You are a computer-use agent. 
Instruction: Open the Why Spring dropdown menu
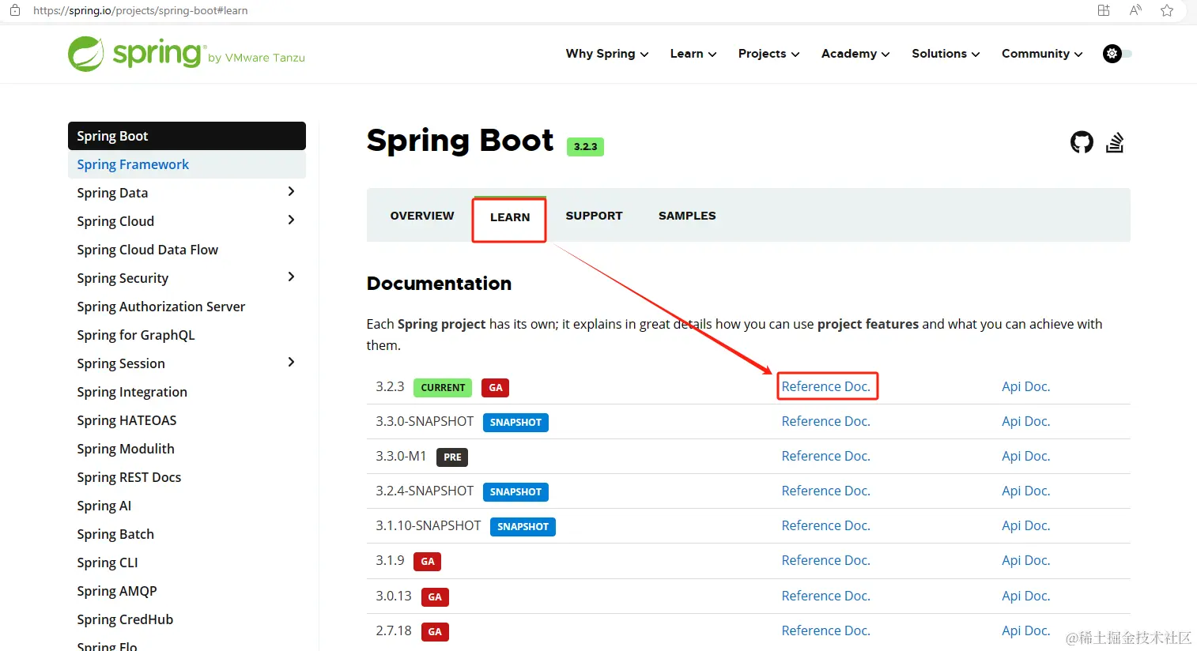[x=607, y=54]
